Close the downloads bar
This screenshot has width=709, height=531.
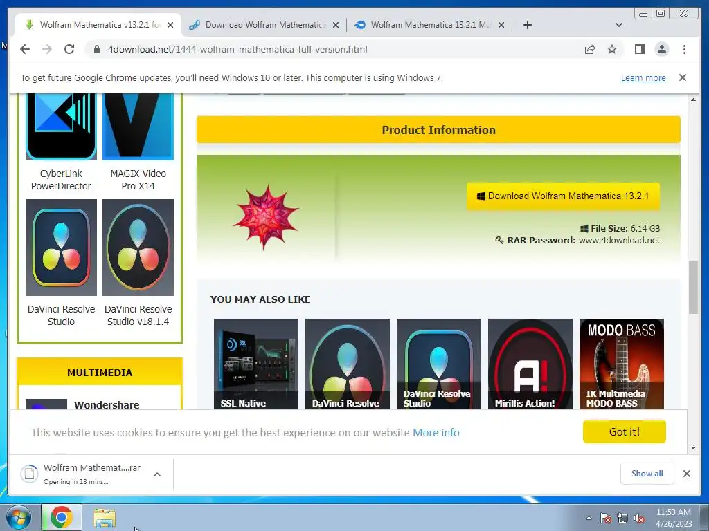686,473
